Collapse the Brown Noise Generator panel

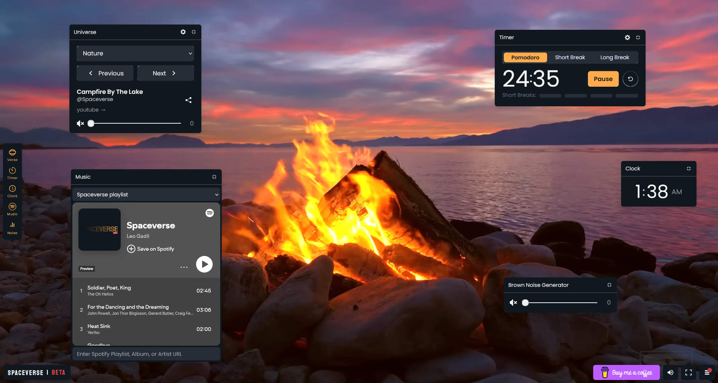609,285
